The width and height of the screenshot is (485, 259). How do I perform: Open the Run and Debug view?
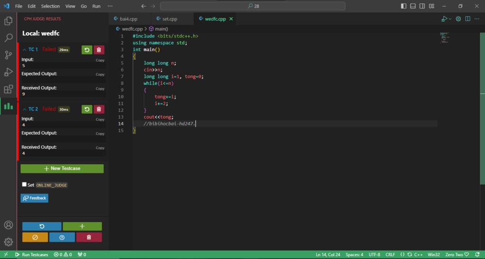tap(9, 72)
